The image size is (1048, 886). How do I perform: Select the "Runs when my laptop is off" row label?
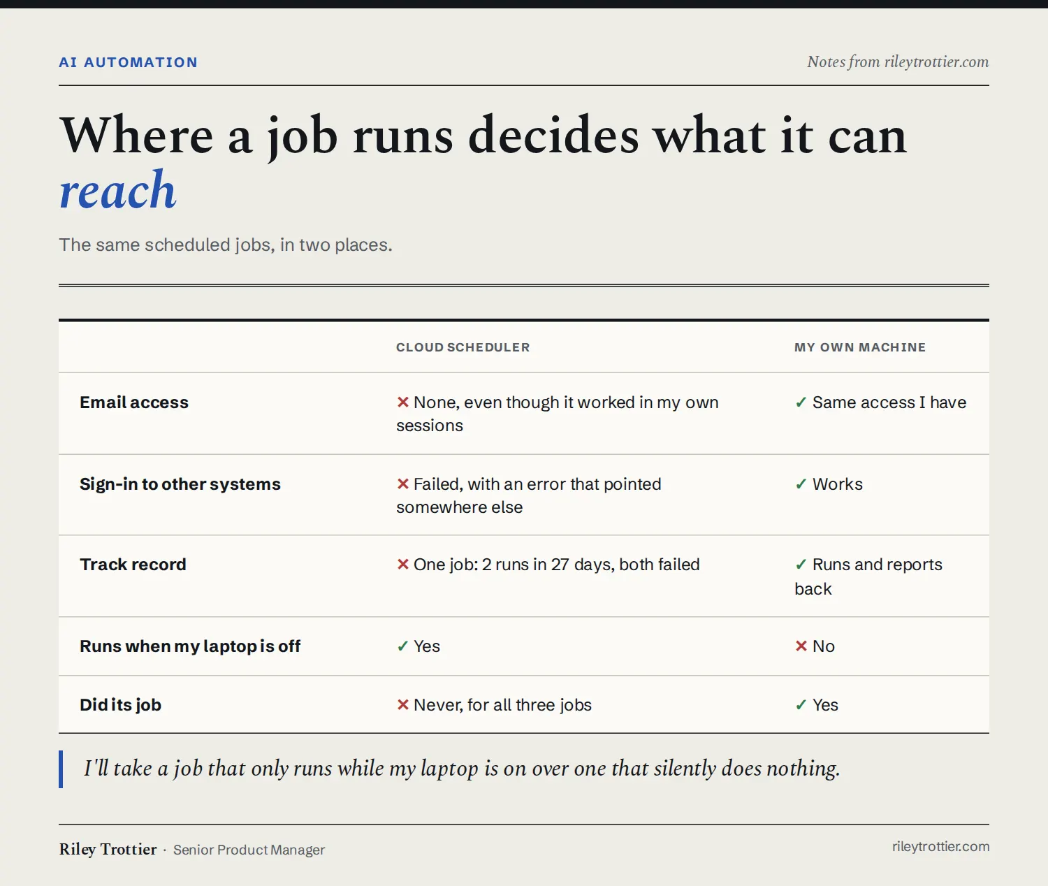[190, 646]
